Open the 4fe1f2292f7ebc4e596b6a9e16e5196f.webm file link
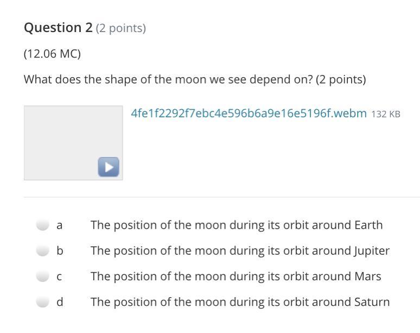The width and height of the screenshot is (420, 333). coord(249,114)
